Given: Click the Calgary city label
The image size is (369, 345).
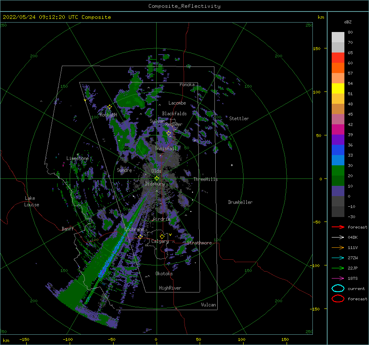Looking at the screenshot, I should 160,241.
